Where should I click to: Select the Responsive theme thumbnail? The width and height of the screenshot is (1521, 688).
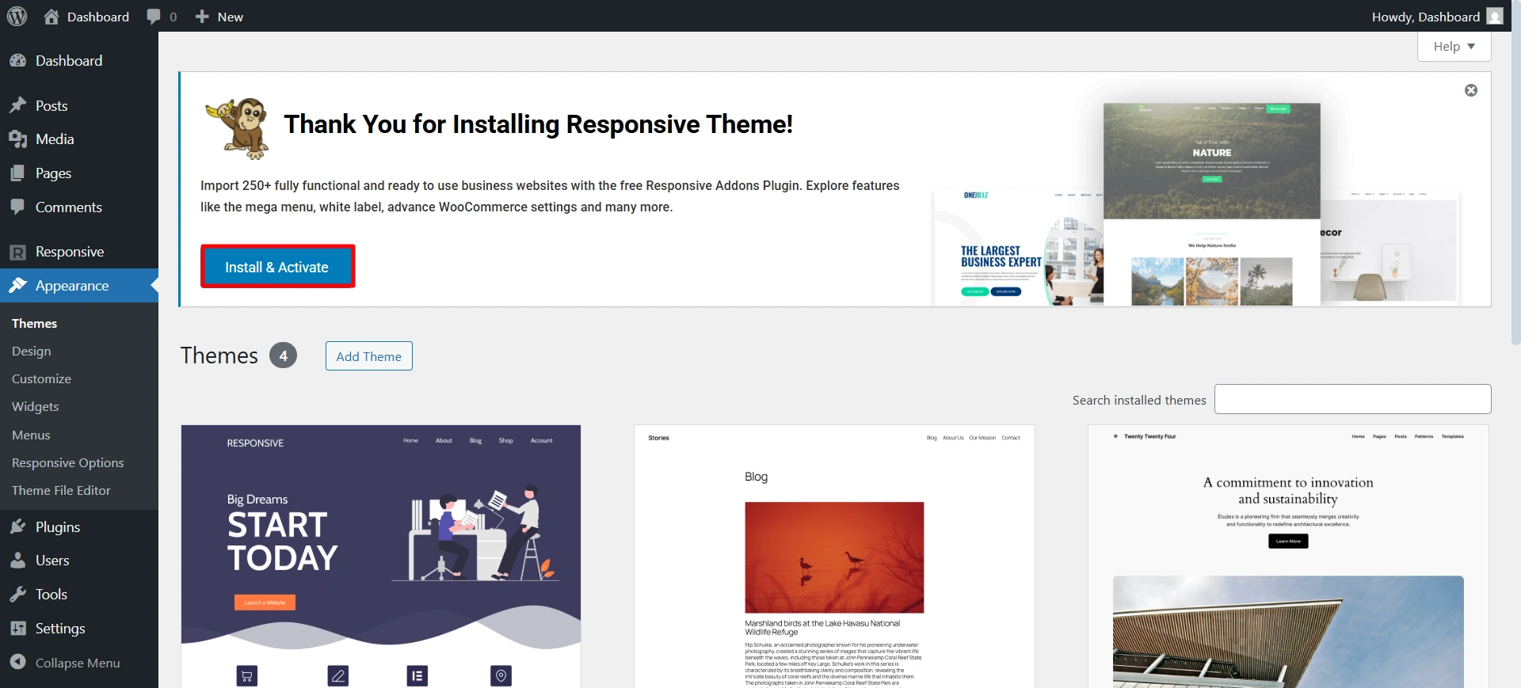pos(381,557)
